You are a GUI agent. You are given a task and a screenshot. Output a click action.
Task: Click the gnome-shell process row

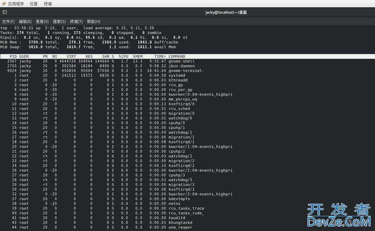(182, 61)
